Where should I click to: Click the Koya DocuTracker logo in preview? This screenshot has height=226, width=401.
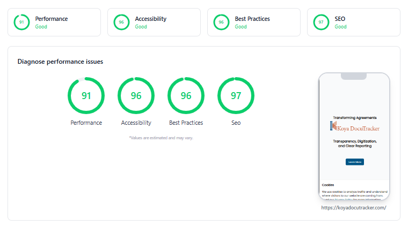[355, 126]
